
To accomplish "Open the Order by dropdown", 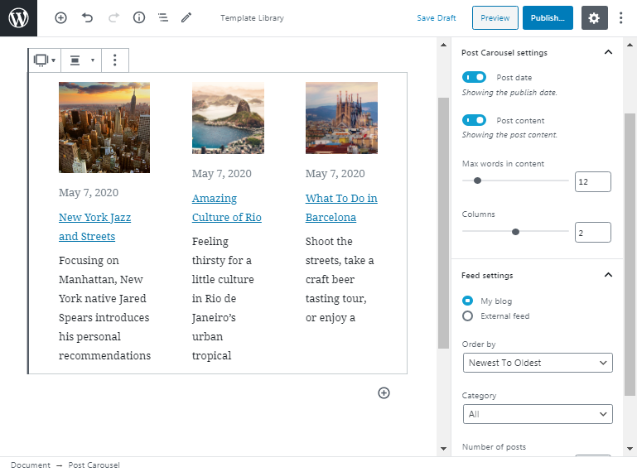I will 538,363.
